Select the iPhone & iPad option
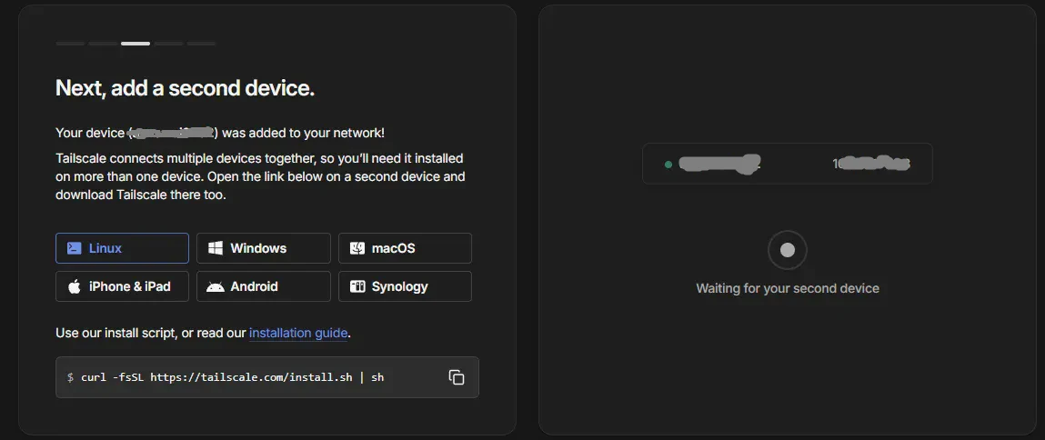The height and width of the screenshot is (440, 1045). coord(122,286)
